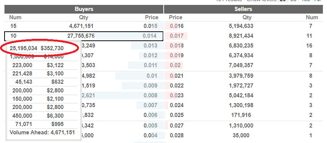The width and height of the screenshot is (327, 143).
Task: Click seller quantity 1,300,198
Action: point(241,105)
